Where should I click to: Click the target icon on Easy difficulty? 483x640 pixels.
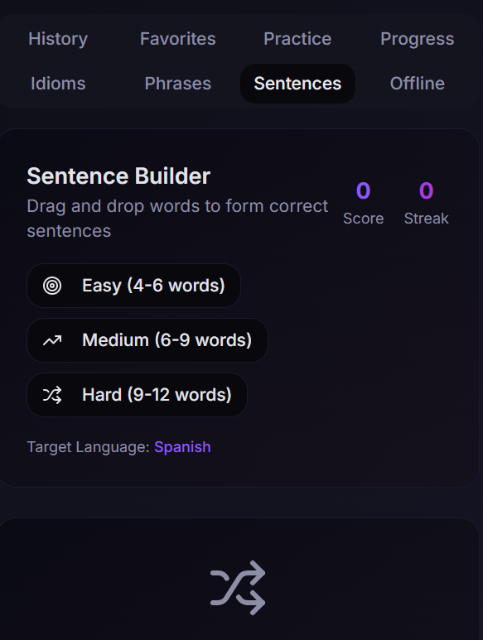52,286
